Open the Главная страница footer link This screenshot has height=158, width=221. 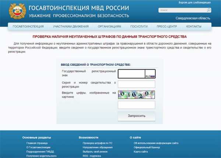tap(37, 143)
